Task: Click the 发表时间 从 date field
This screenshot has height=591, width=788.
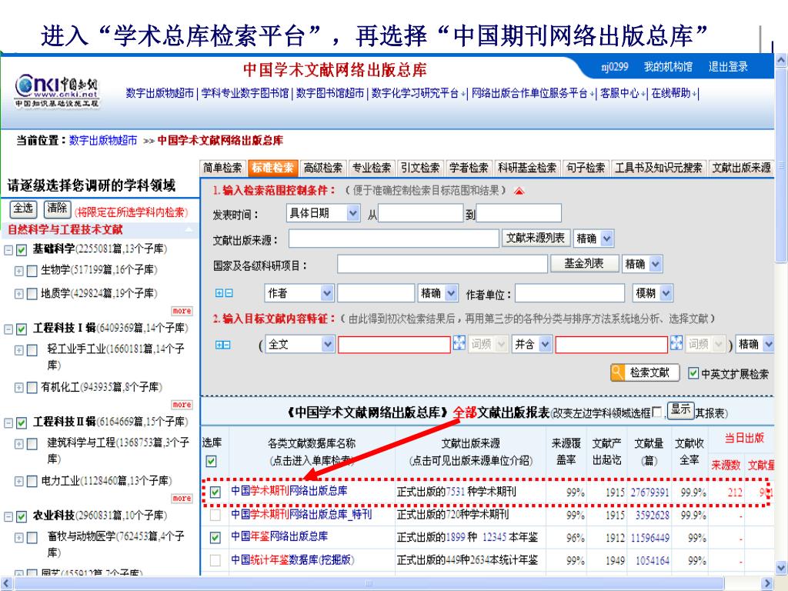Action: click(x=421, y=213)
